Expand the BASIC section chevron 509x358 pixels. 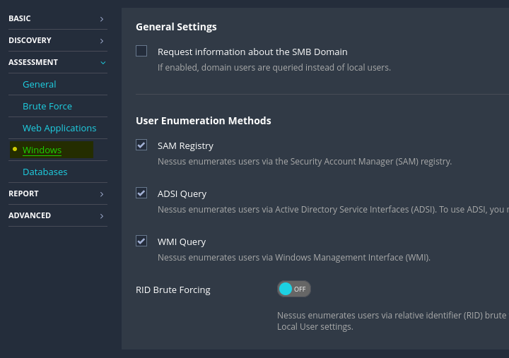tap(102, 19)
